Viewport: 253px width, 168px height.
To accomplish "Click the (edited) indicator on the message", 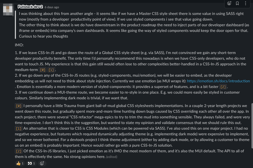I will (112, 157).
